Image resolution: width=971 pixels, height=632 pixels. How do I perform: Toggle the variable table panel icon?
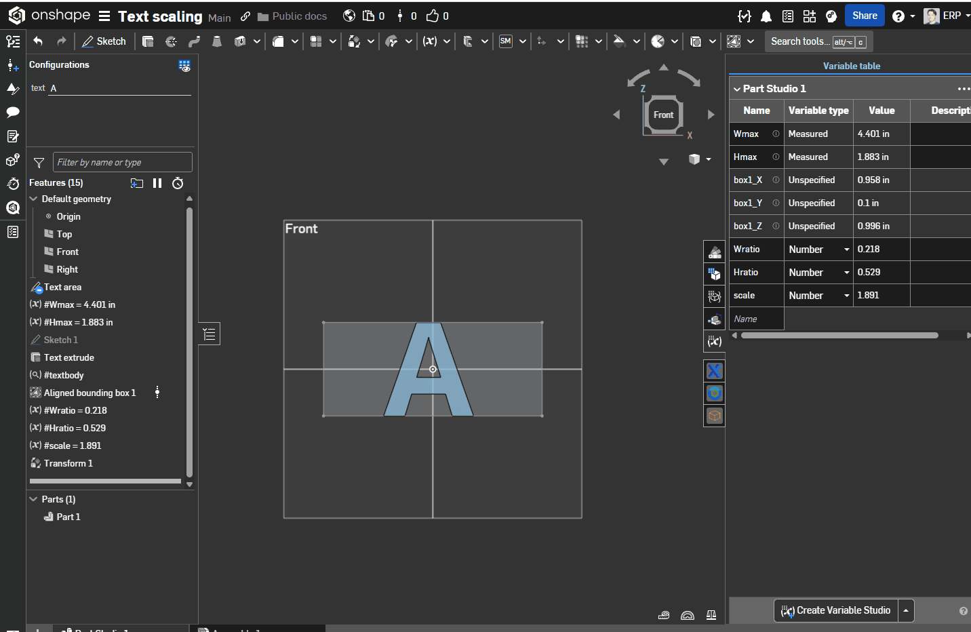pyautogui.click(x=714, y=341)
